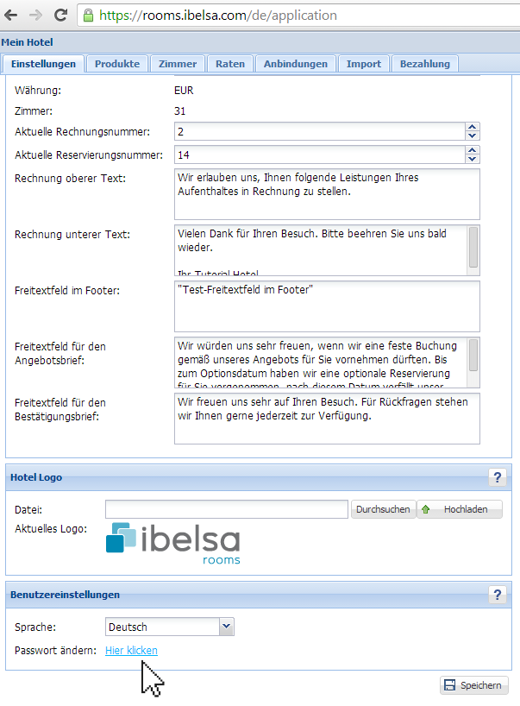Screen dimensions: 520x706
Task: Click the Durchsuchen button
Action: tap(383, 509)
